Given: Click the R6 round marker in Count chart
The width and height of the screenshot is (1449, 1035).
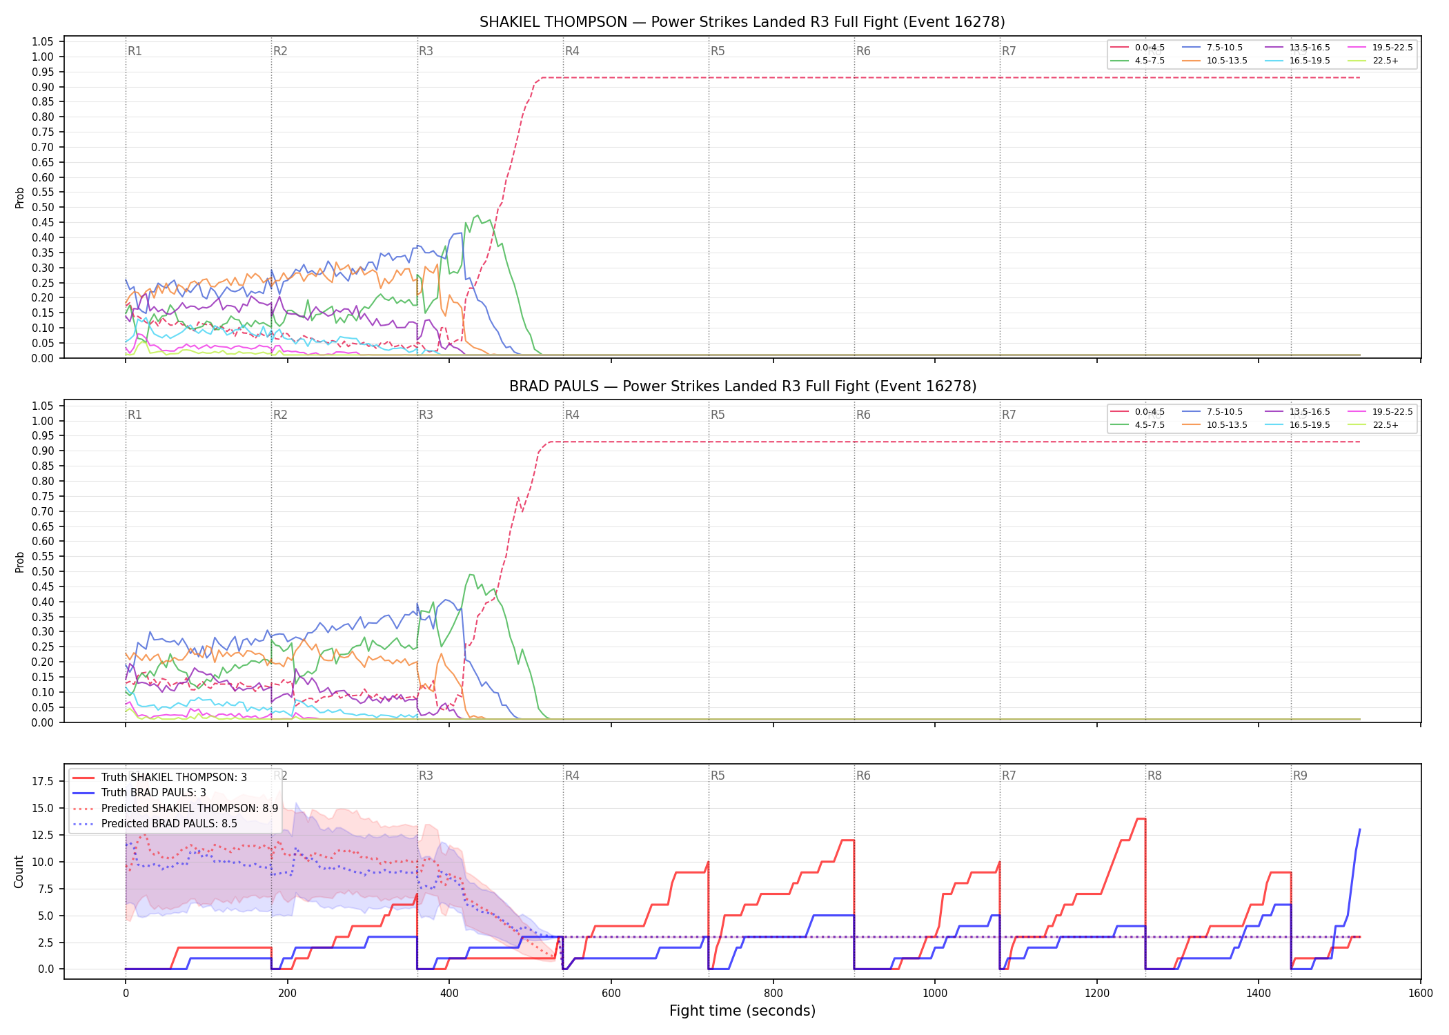Looking at the screenshot, I should pos(863,776).
